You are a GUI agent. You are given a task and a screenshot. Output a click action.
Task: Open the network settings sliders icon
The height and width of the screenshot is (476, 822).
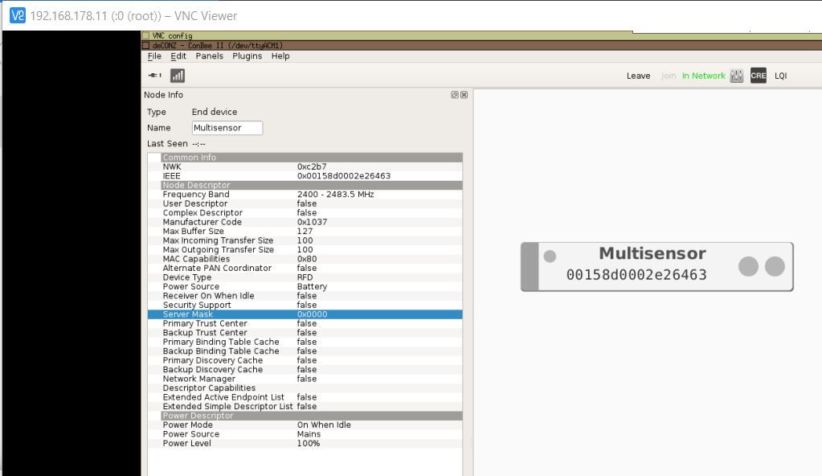click(x=737, y=76)
